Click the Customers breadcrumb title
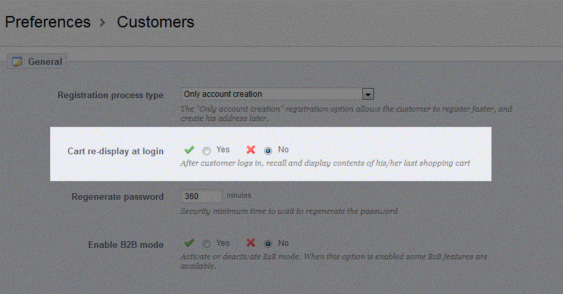Image resolution: width=563 pixels, height=294 pixels. point(155,22)
